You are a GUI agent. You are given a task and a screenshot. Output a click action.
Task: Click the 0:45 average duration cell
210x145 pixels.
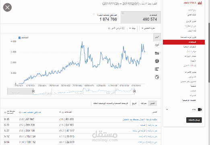coord(7,119)
